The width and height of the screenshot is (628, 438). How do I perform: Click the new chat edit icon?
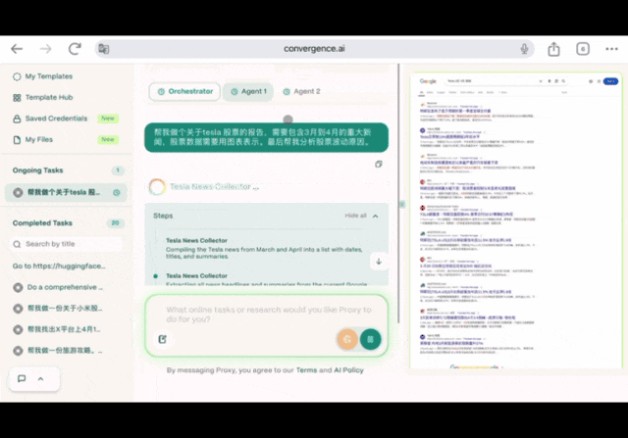(x=162, y=339)
